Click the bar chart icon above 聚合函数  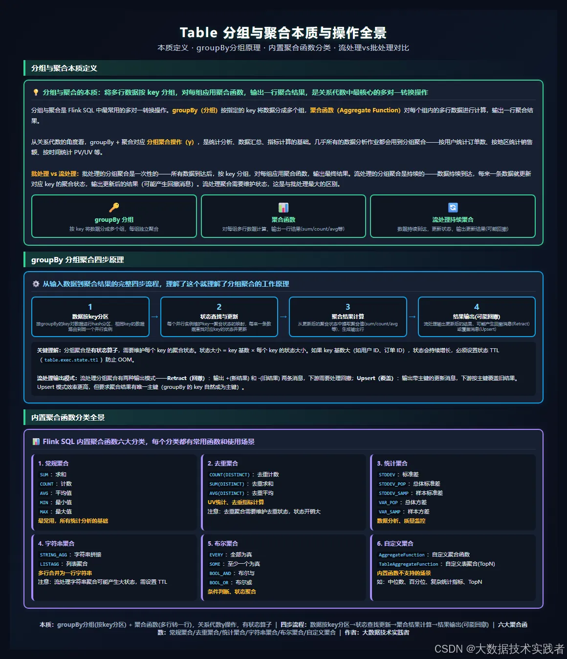click(x=283, y=207)
